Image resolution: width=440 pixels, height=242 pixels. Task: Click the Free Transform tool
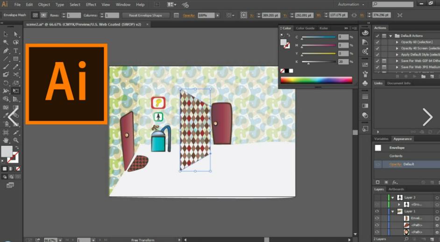[16, 91]
